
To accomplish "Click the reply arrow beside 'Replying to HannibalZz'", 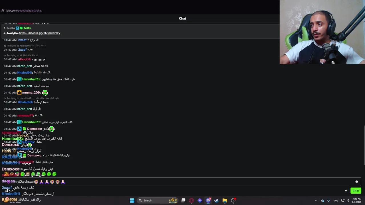I will pyautogui.click(x=5, y=98).
